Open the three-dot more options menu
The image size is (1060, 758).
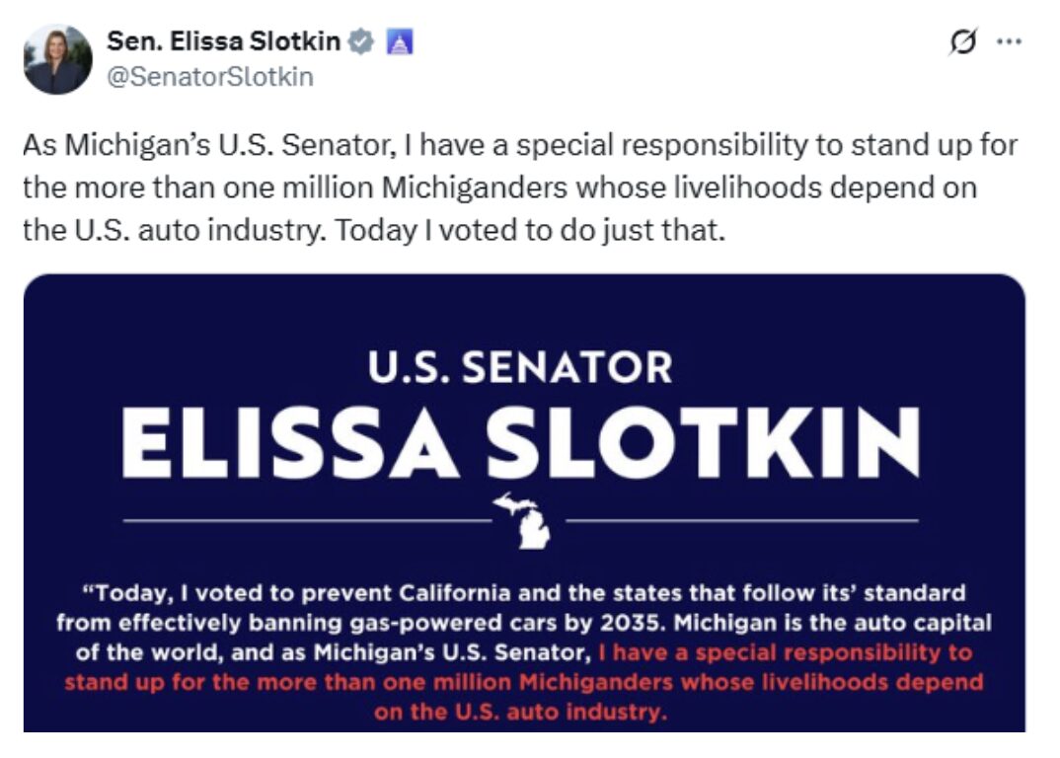click(x=1009, y=43)
